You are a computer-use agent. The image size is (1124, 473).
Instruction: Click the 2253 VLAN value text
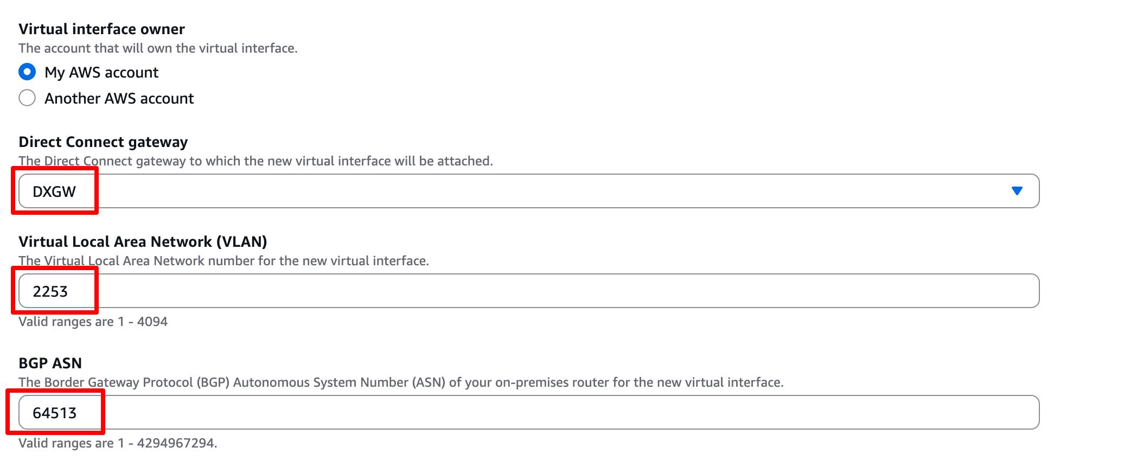click(x=50, y=292)
